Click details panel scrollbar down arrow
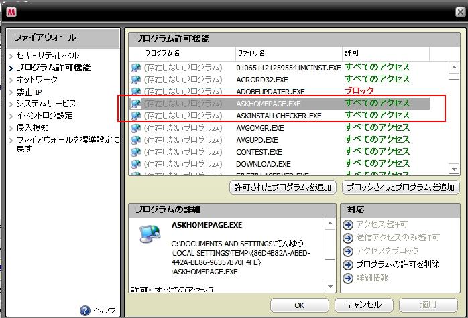The width and height of the screenshot is (468, 318). pos(329,286)
